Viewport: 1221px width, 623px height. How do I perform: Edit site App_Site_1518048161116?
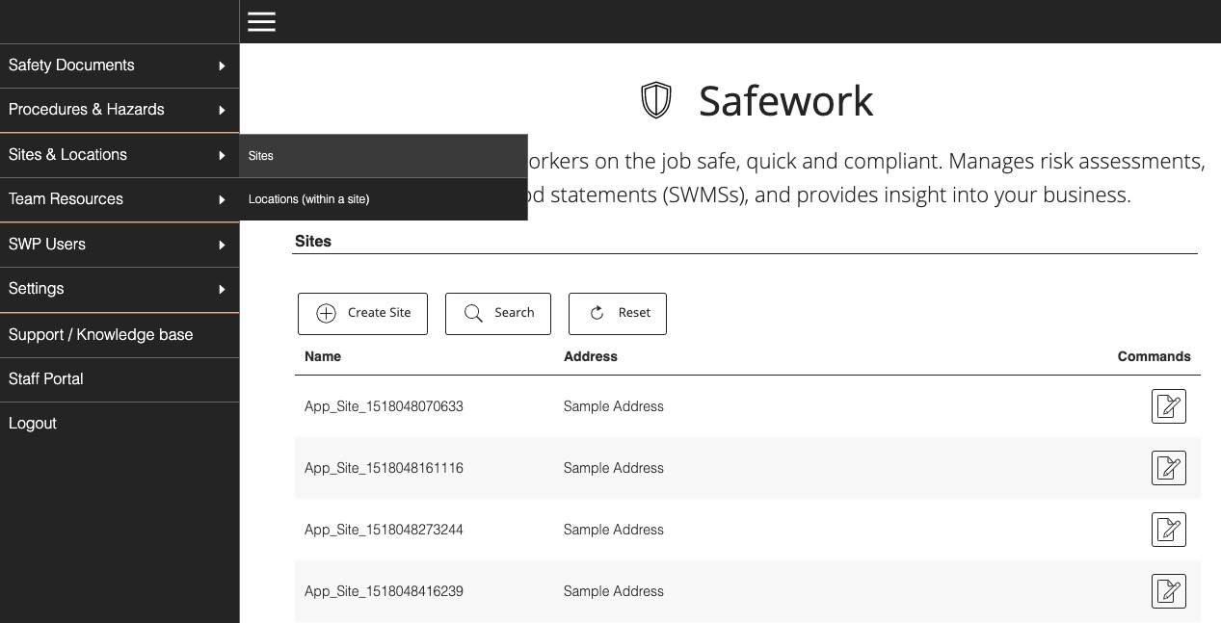[x=1169, y=468]
